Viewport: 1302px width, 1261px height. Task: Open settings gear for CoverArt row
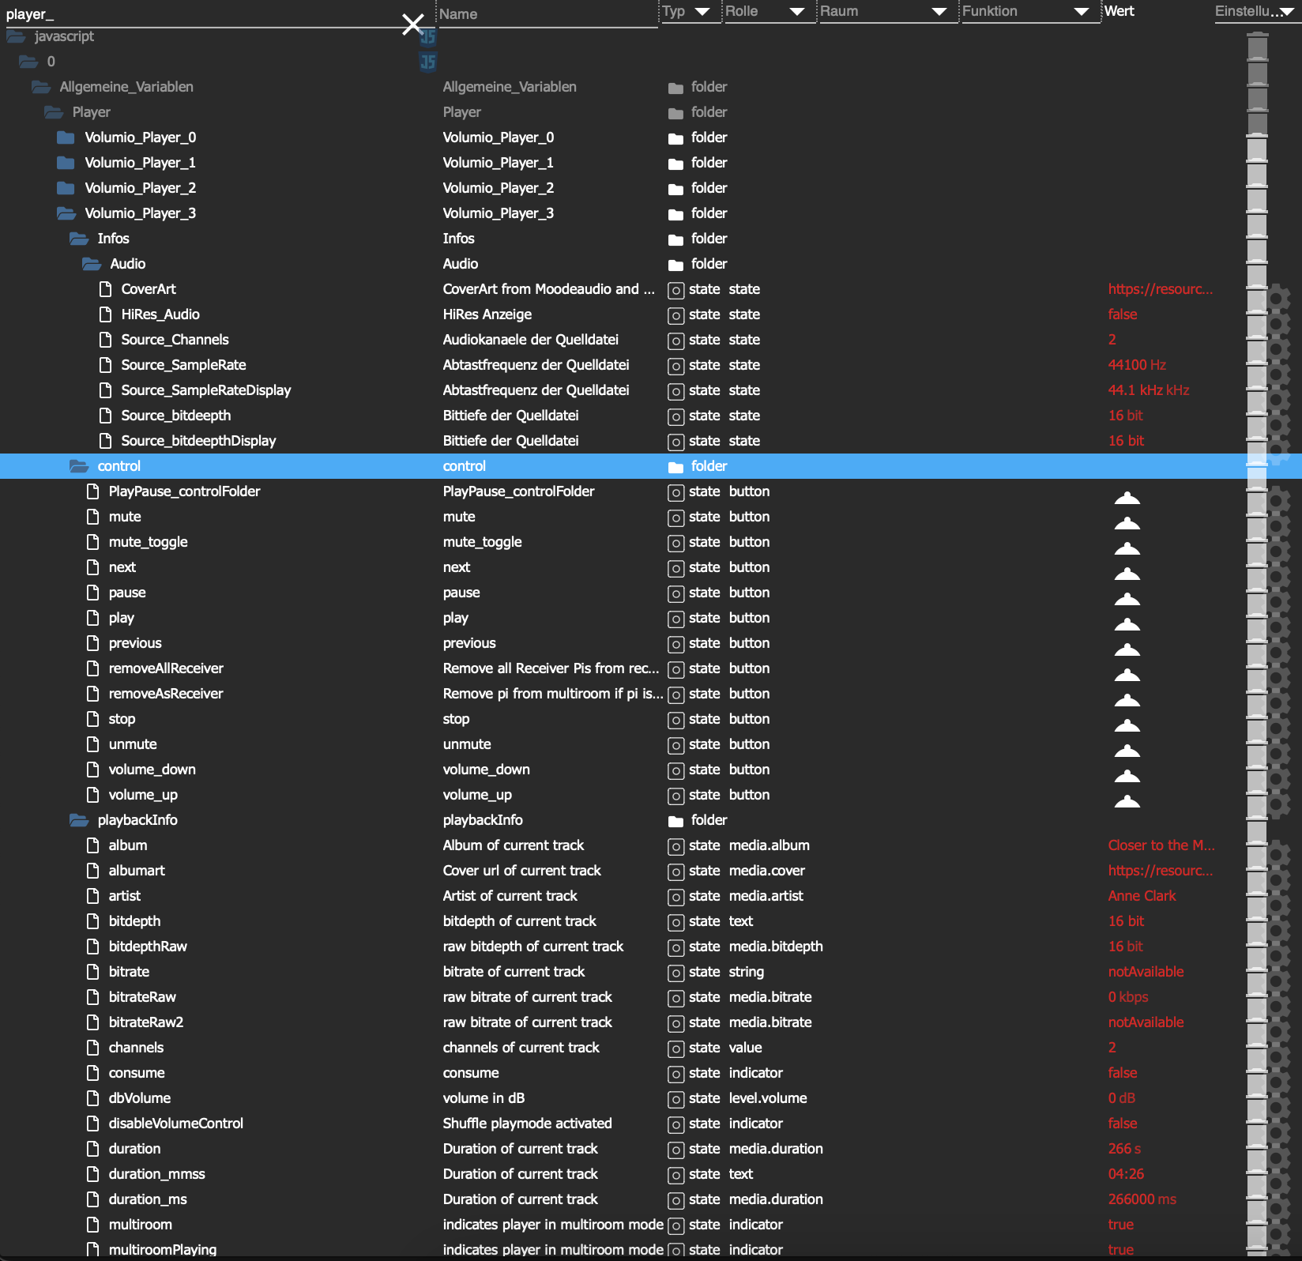pos(1277,299)
